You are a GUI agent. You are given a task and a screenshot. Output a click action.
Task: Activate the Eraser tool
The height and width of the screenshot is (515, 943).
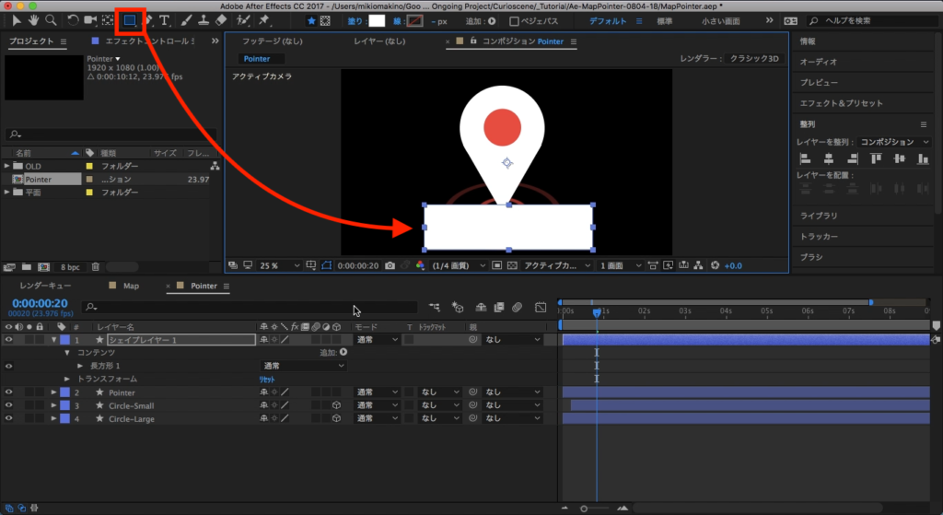tap(220, 20)
